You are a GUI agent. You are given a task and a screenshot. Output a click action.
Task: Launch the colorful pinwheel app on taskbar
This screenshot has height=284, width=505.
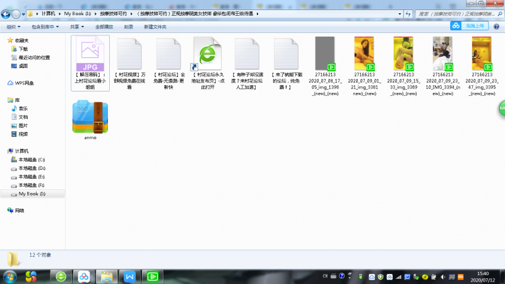[31, 276]
